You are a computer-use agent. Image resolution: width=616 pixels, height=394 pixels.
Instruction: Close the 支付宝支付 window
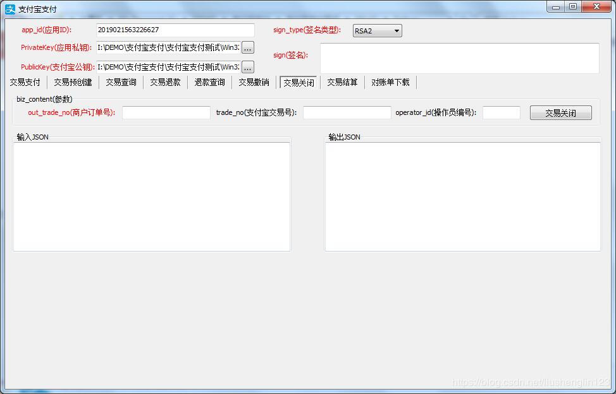click(x=597, y=7)
